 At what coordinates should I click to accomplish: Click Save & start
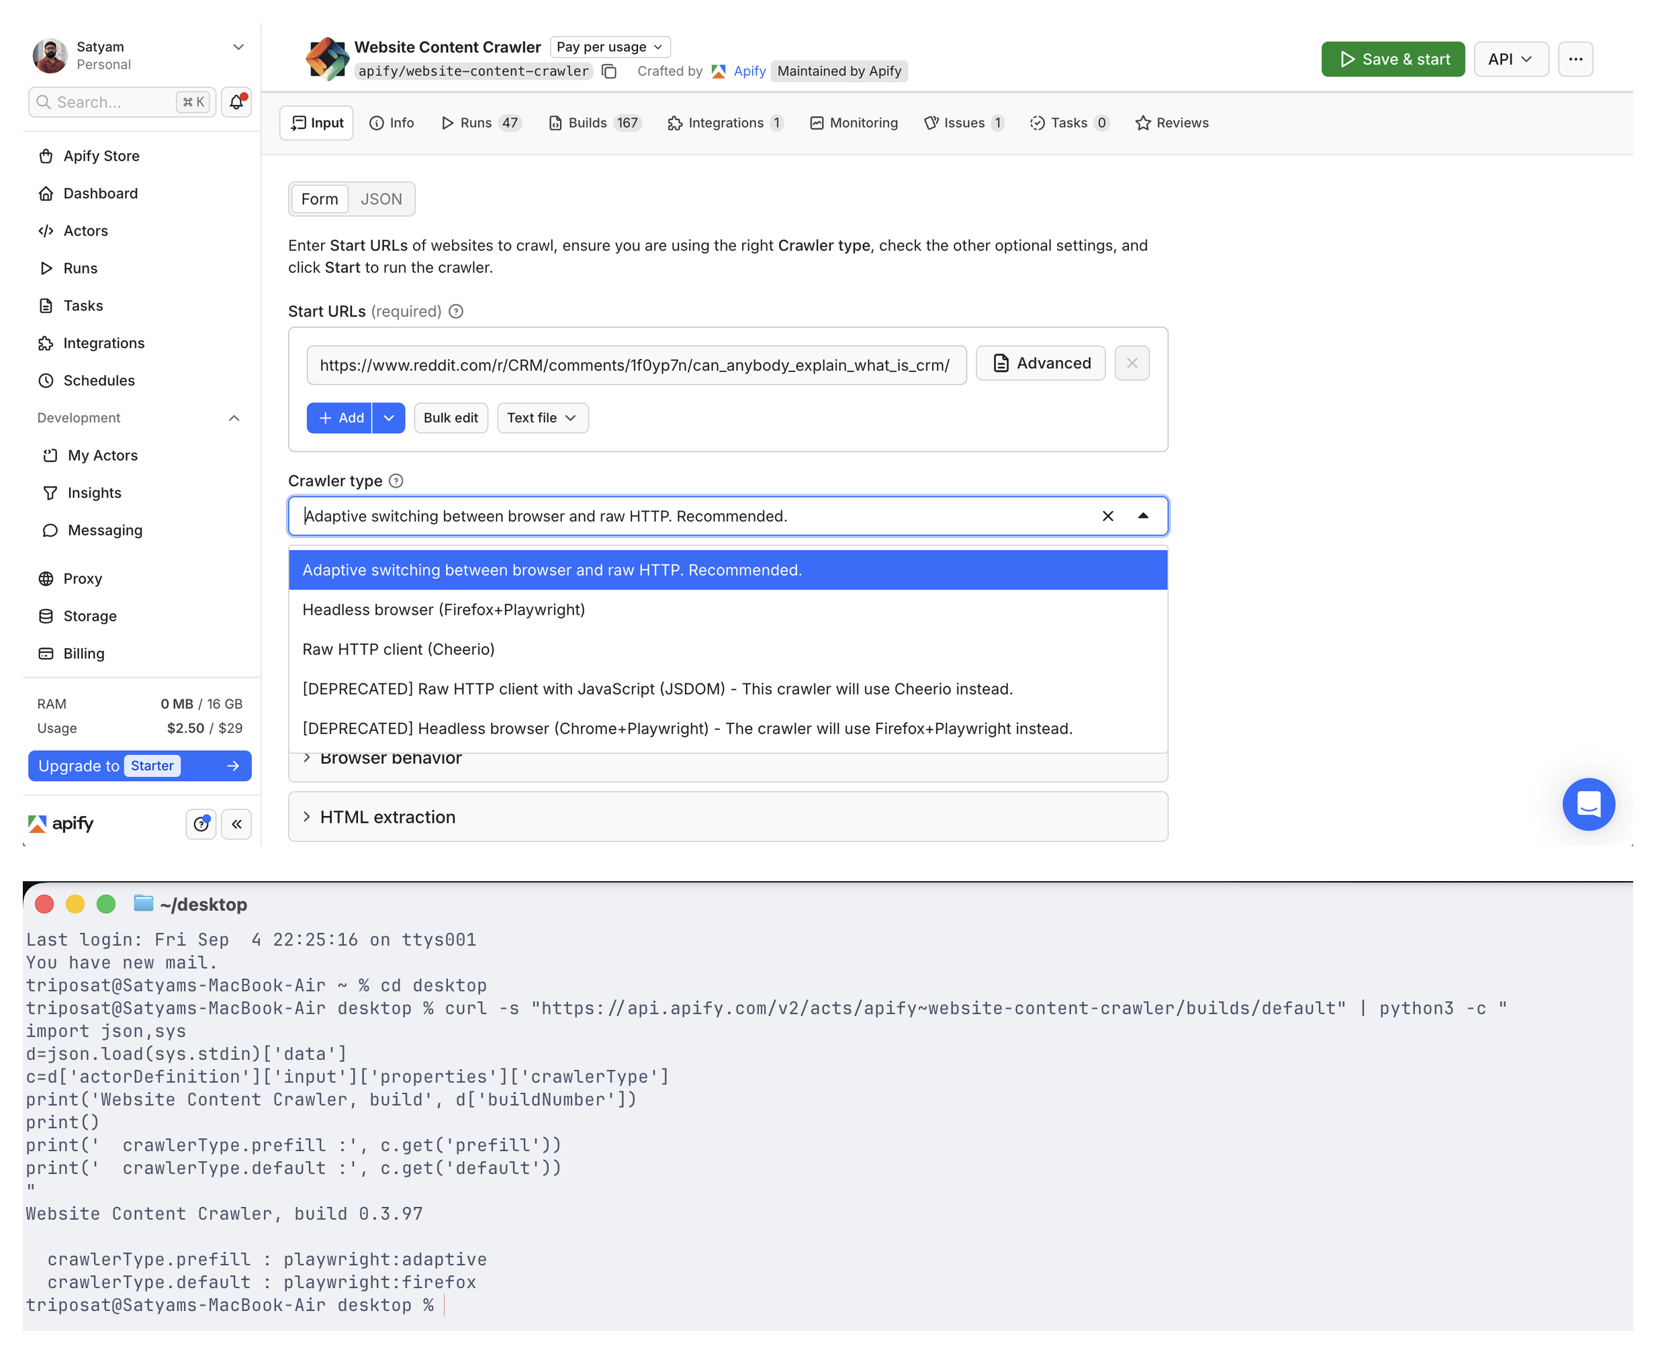point(1393,59)
